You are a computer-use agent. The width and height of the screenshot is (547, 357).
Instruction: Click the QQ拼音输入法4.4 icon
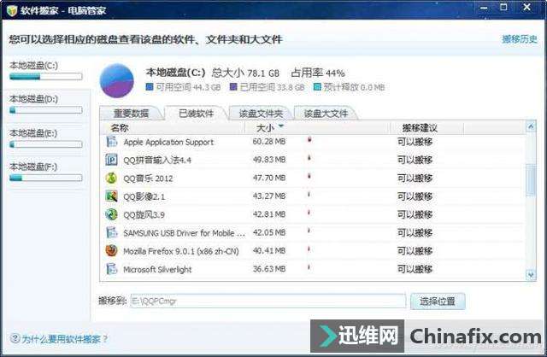point(111,160)
